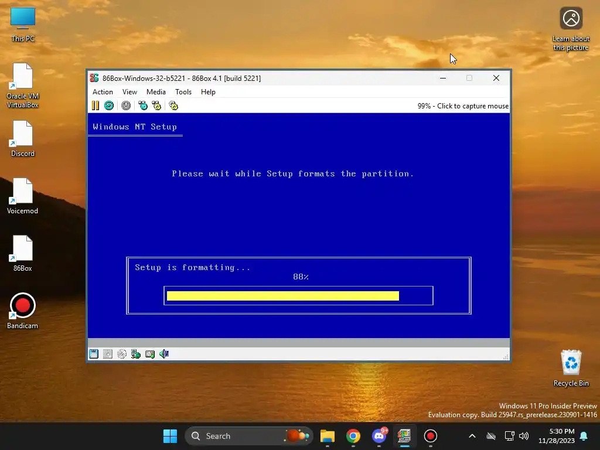Click the ACPI shutdown power icon
This screenshot has height=450, width=600.
click(126, 105)
